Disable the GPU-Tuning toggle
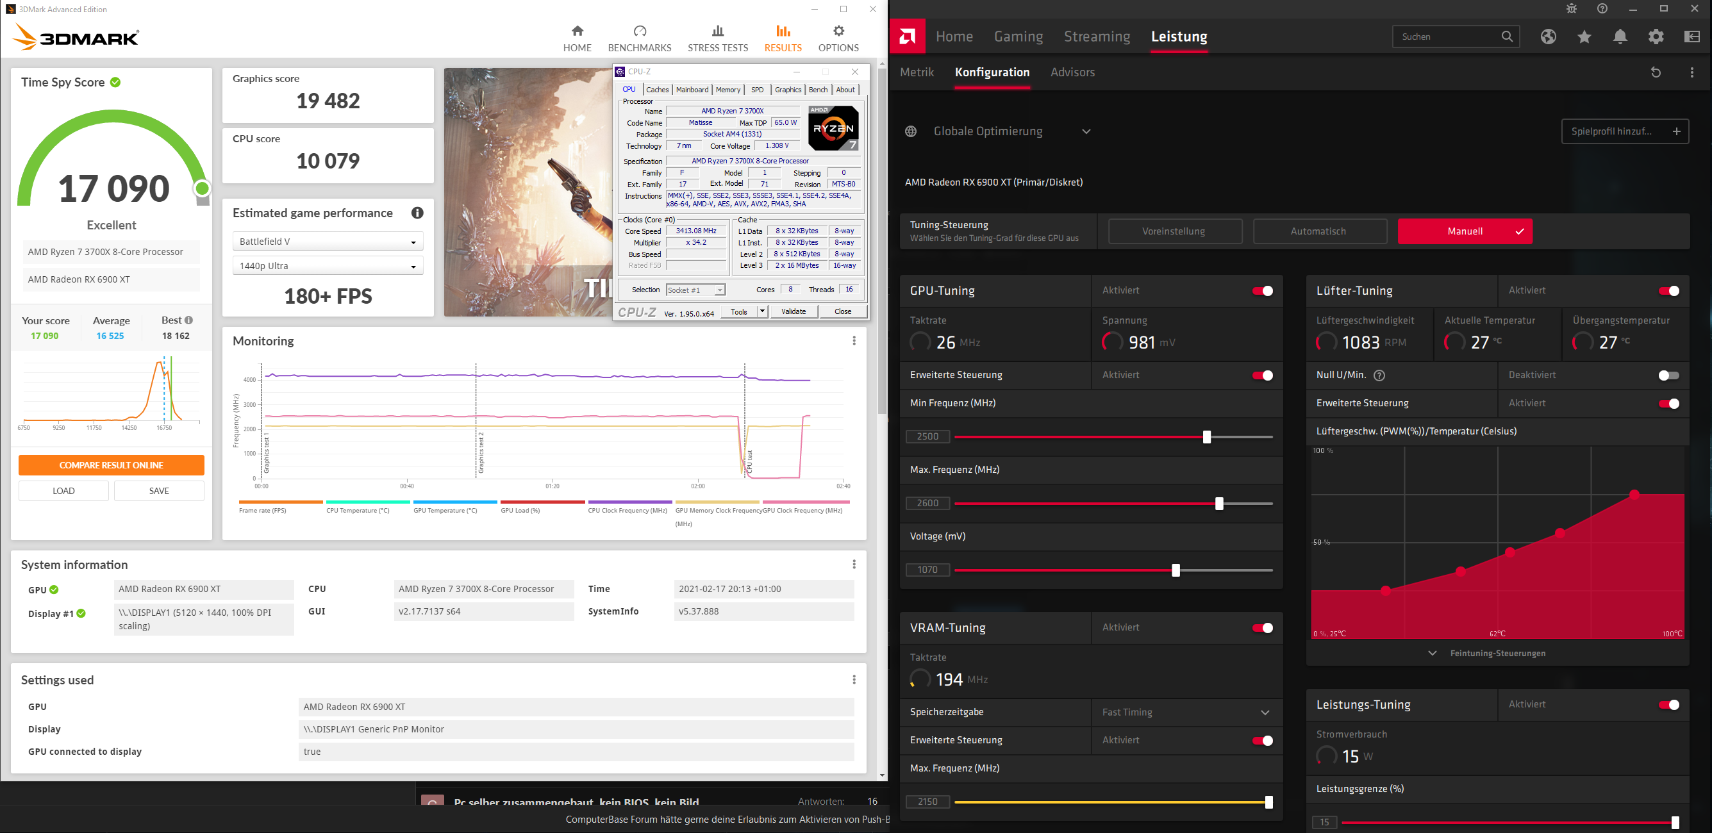This screenshot has height=833, width=1712. pyautogui.click(x=1262, y=291)
